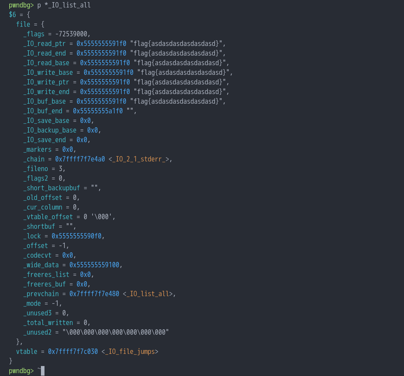The height and width of the screenshot is (376, 404).
Task: Click the _unused2 null-bytes string value
Action: 115,333
